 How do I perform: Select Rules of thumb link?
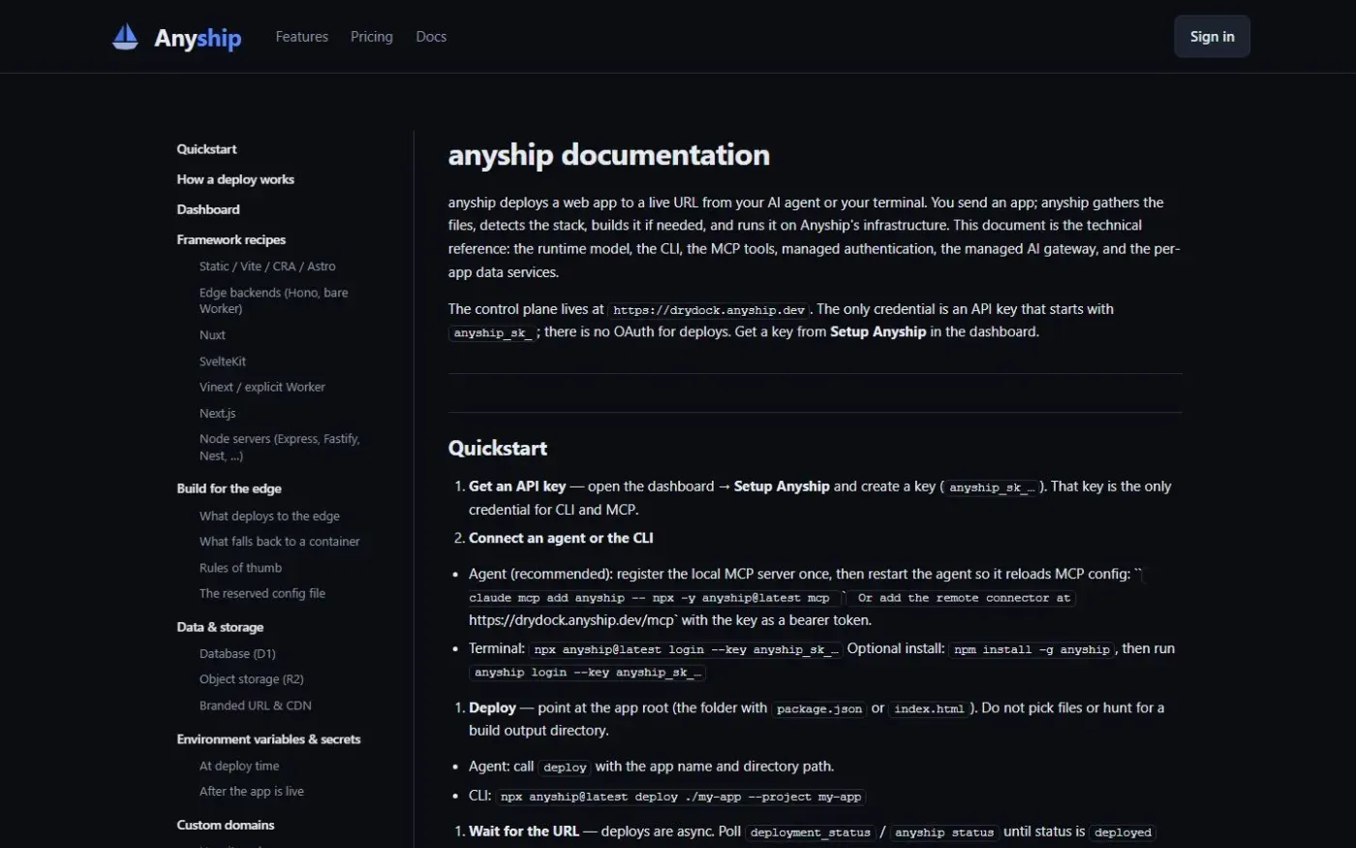click(241, 568)
